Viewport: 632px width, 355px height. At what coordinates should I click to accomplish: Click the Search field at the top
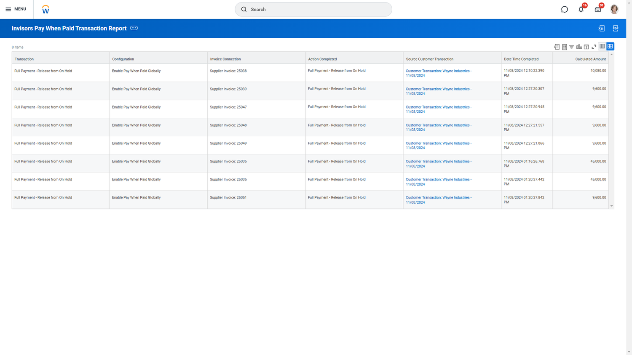point(313,9)
